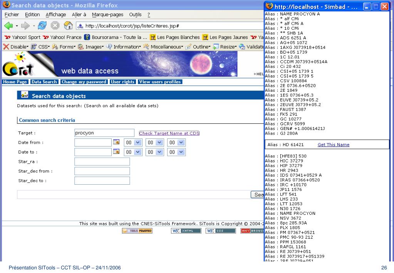Select Alias NAME PROCYON A in Simbad list
The height and width of the screenshot is (273, 394).
click(x=292, y=14)
